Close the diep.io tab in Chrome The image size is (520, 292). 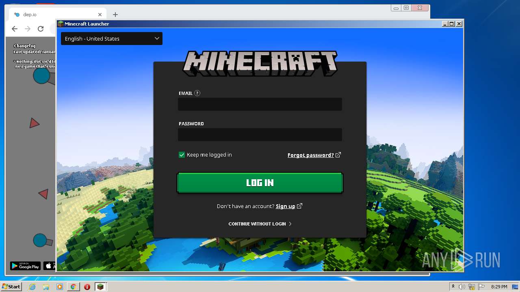(100, 15)
